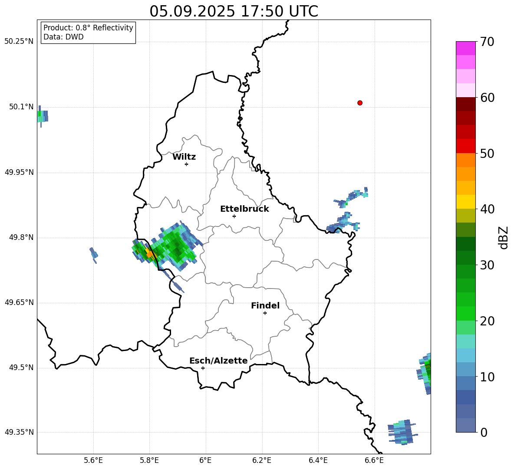Click the 60 tick label on the colorbar
514x469 pixels.
click(487, 98)
